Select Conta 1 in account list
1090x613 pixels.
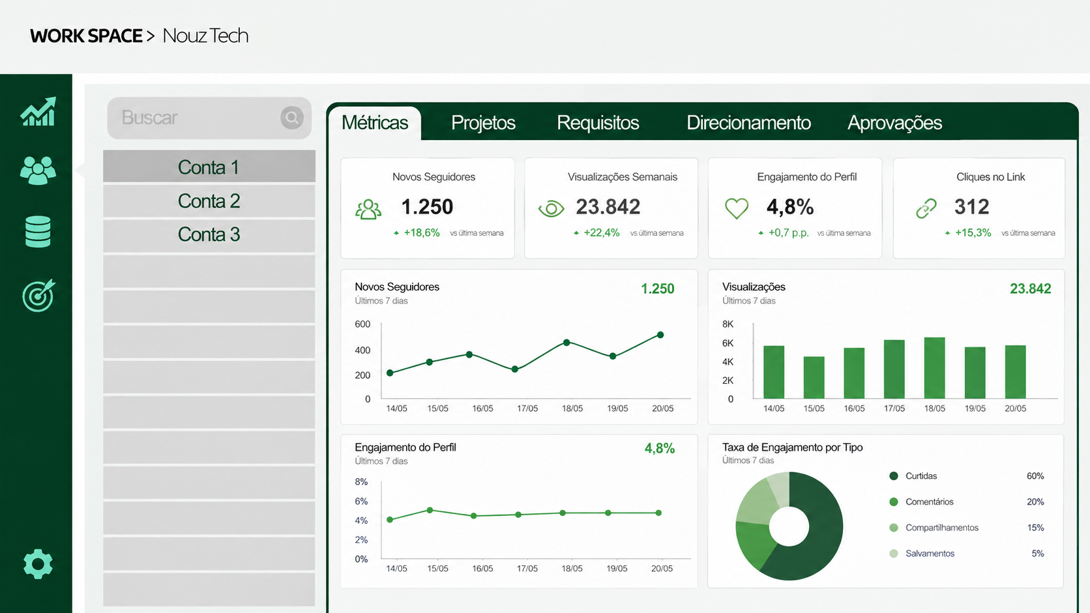[x=209, y=167]
